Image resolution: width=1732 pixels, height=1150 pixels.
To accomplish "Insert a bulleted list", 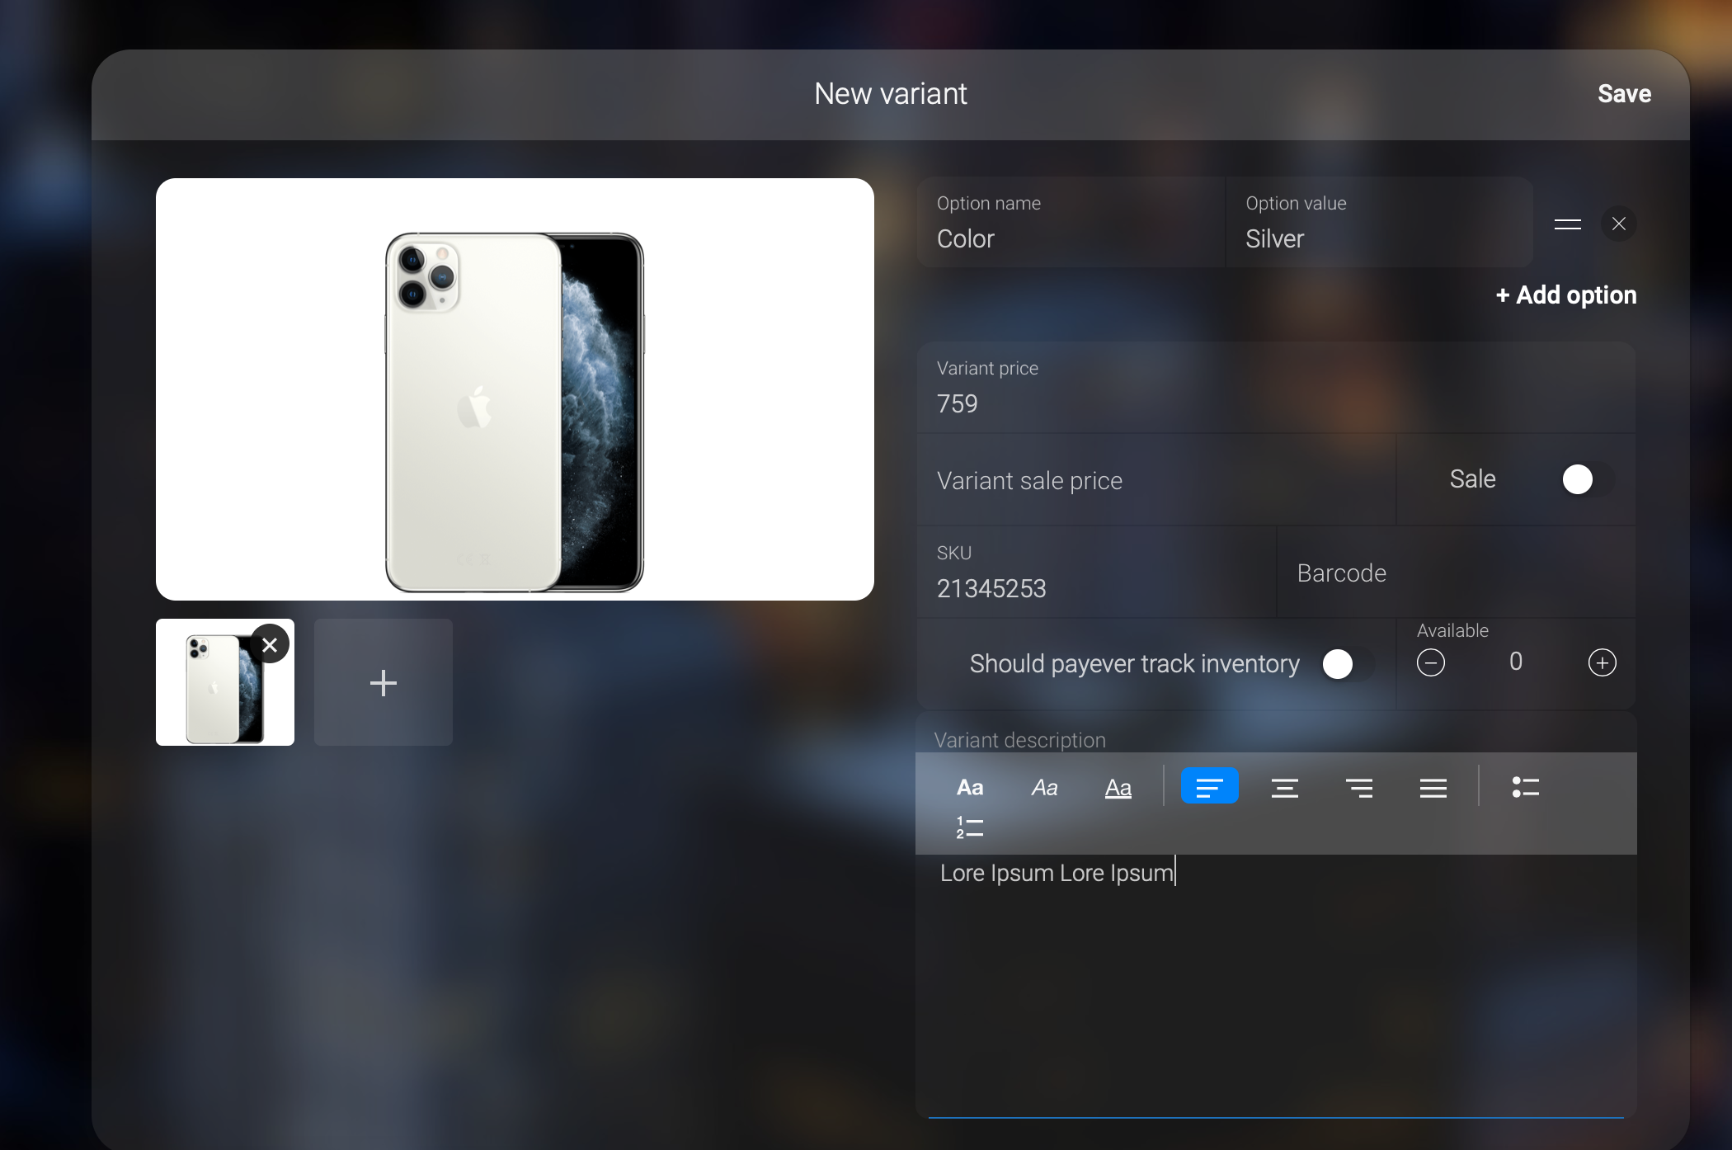I will point(1525,787).
